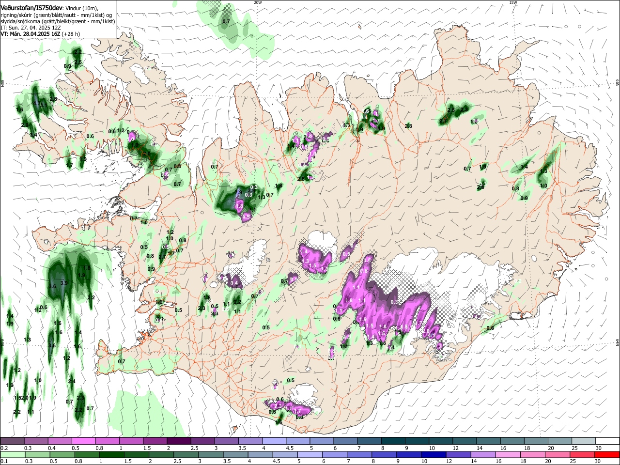Click the initial time line 'IT: Sun. 27. 04. 2025 12Z'
The height and width of the screenshot is (465, 620).
[31, 28]
